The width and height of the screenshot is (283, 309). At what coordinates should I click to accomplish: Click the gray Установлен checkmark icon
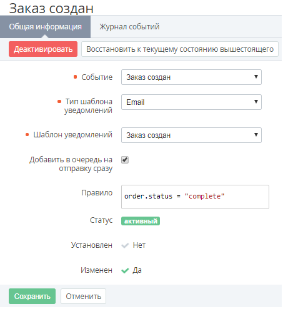tap(125, 245)
